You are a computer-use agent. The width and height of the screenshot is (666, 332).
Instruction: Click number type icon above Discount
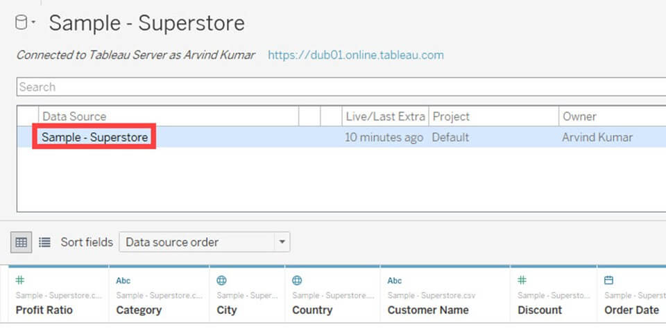click(522, 281)
